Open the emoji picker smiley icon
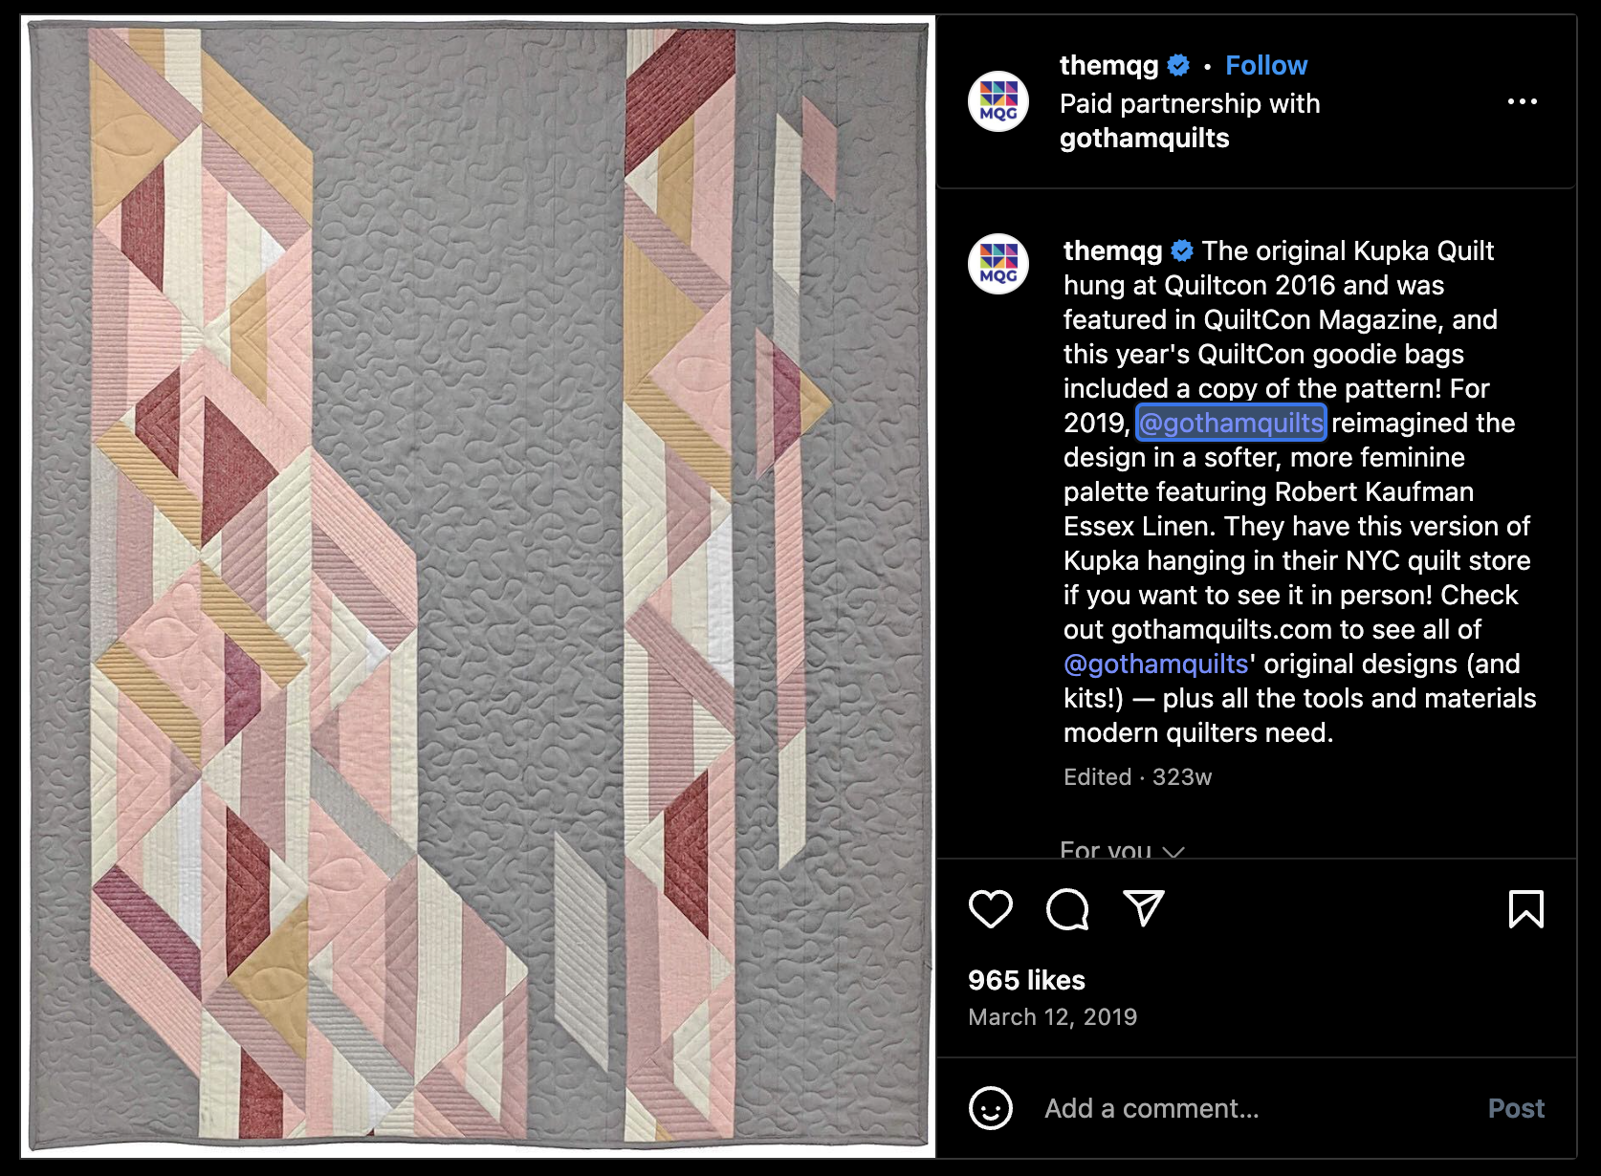 tap(990, 1108)
